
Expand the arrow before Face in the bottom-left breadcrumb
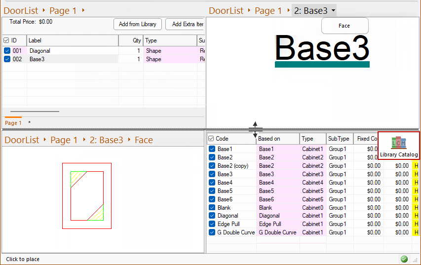click(129, 140)
